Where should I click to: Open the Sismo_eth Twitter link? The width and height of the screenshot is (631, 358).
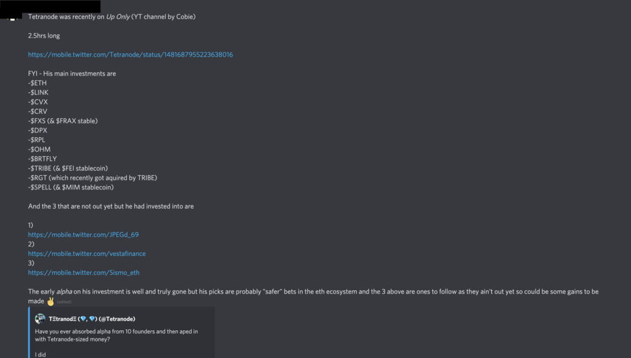coord(83,272)
